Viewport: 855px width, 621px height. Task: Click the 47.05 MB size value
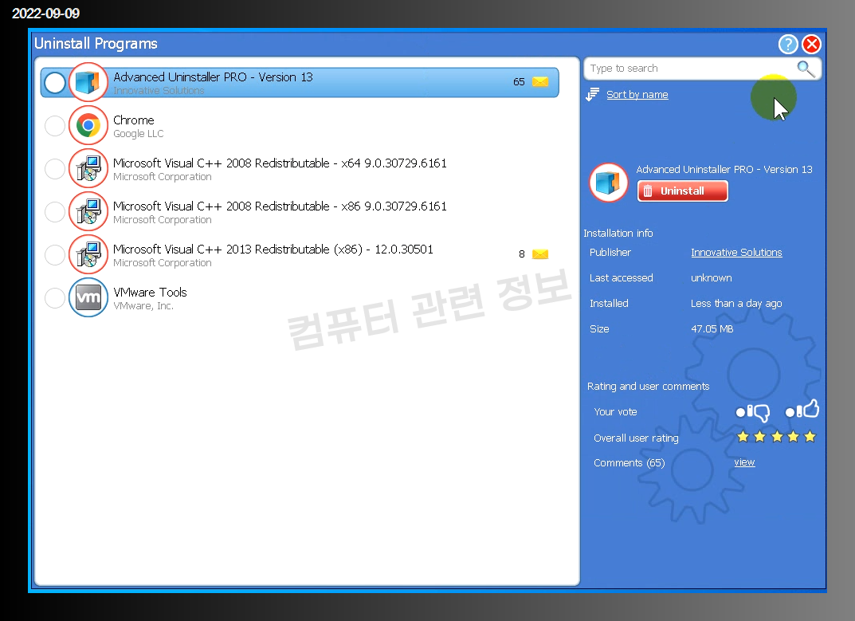tap(712, 329)
